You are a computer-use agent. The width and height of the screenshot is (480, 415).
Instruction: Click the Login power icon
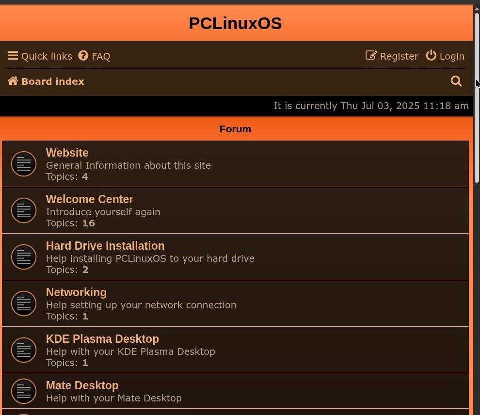point(431,55)
